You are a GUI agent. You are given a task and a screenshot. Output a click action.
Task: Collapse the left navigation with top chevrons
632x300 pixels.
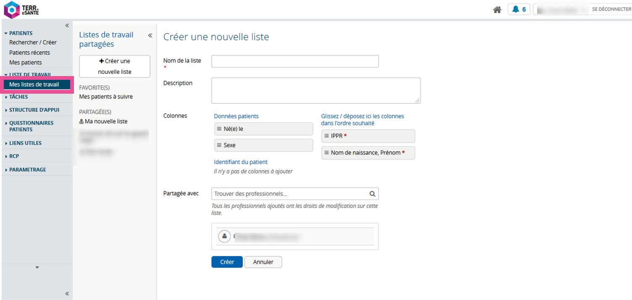[67, 26]
